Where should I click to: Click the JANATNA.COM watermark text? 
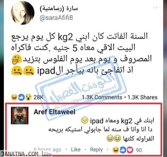(x=20, y=154)
